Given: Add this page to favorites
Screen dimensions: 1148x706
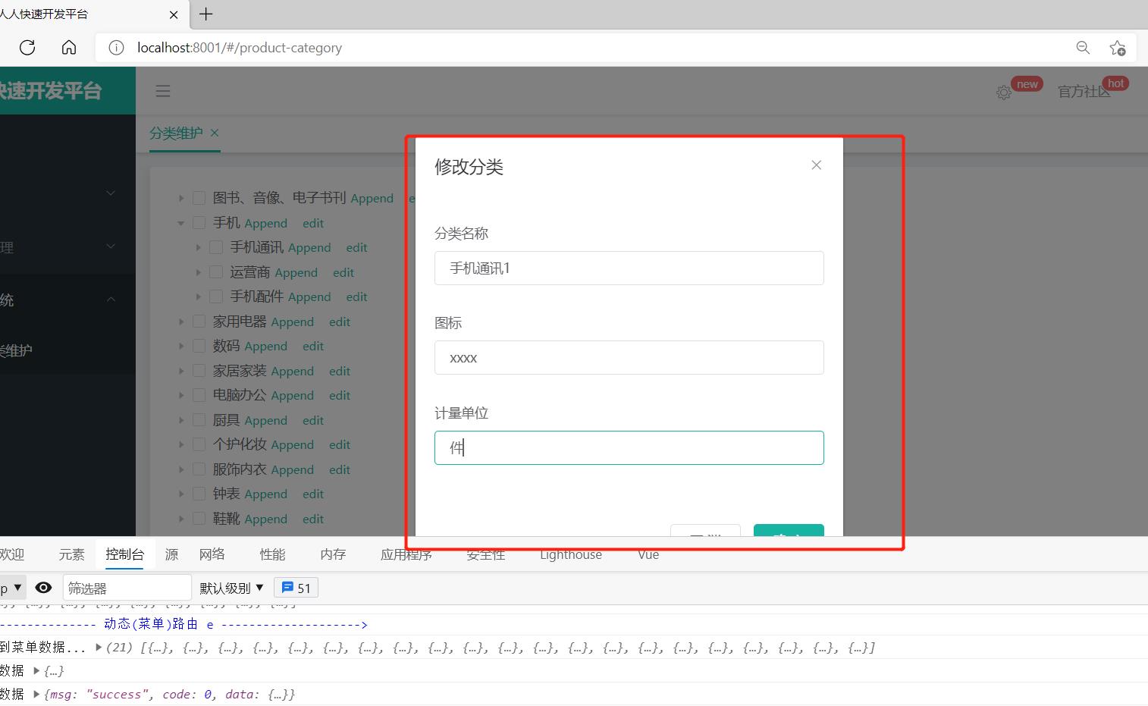Looking at the screenshot, I should click(x=1117, y=48).
